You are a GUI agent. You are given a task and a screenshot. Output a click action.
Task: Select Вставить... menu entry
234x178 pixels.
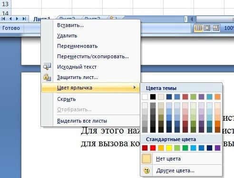(x=70, y=25)
